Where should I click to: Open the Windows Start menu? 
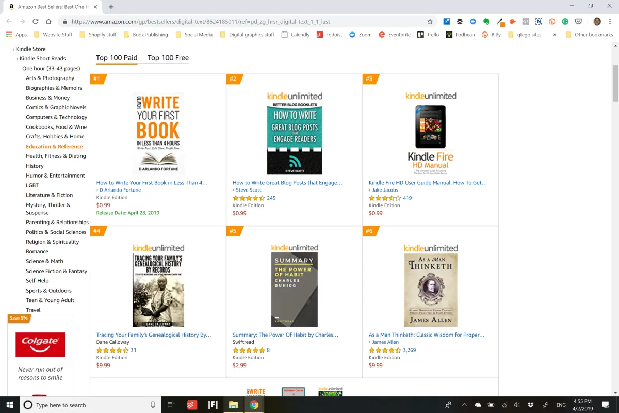[10, 405]
